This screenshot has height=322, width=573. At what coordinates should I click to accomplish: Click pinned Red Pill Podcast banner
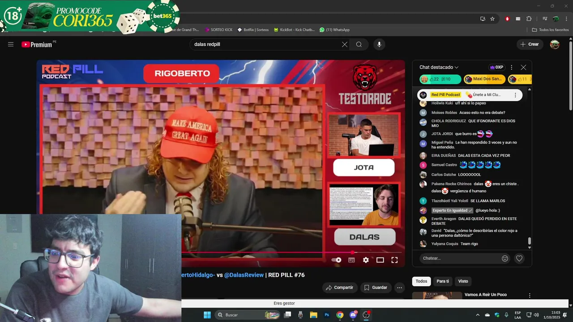470,95
